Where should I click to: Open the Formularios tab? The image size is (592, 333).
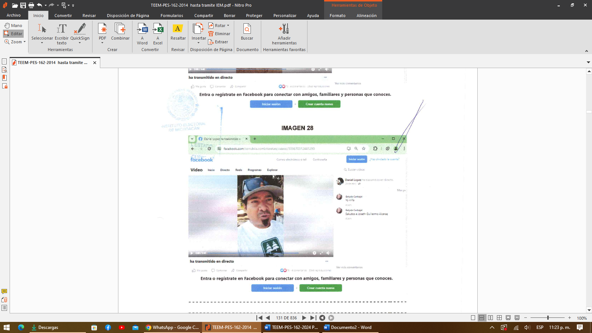(x=172, y=16)
